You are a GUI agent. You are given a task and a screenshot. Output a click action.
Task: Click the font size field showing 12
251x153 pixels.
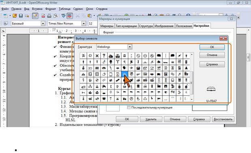click(93, 23)
